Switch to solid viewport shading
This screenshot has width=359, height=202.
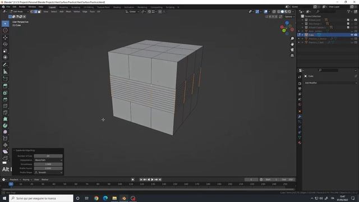click(x=282, y=11)
